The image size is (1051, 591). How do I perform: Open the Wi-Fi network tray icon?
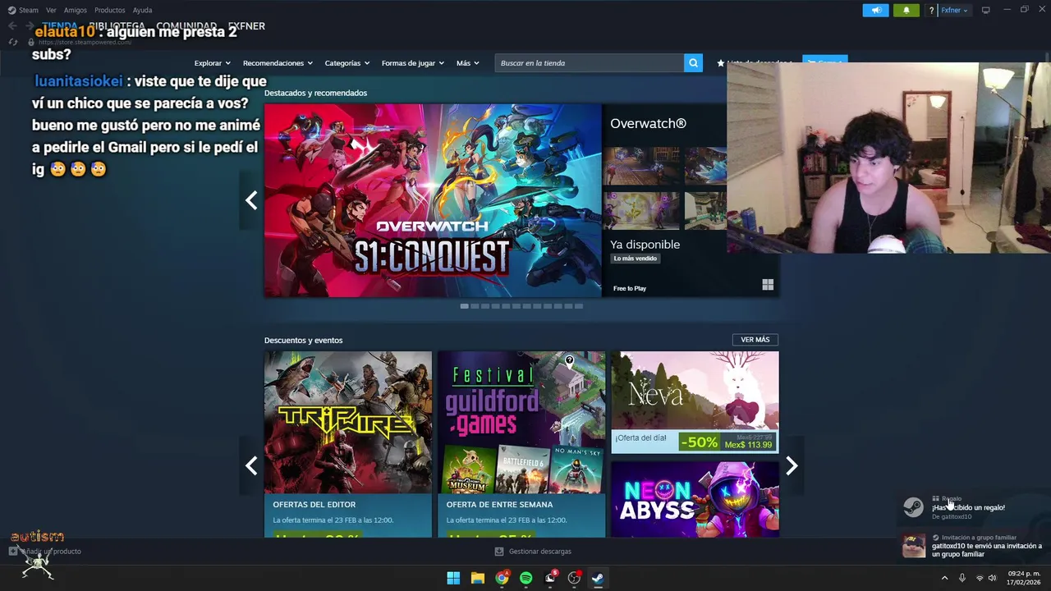(x=980, y=578)
